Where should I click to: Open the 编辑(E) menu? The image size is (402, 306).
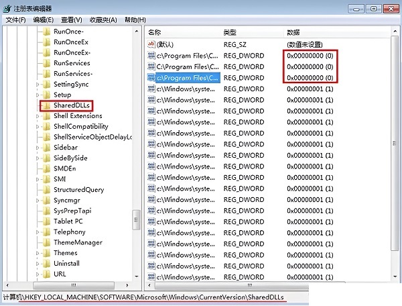tap(44, 19)
